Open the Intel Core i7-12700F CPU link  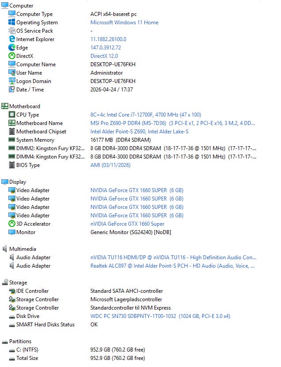click(x=146, y=115)
